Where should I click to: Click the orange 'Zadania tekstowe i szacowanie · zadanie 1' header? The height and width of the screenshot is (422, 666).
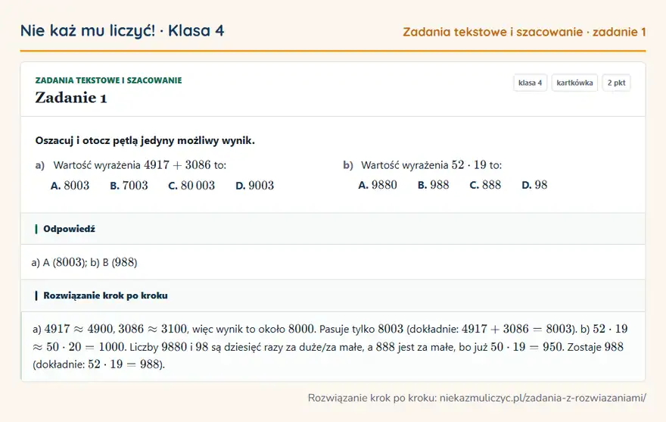tap(524, 32)
